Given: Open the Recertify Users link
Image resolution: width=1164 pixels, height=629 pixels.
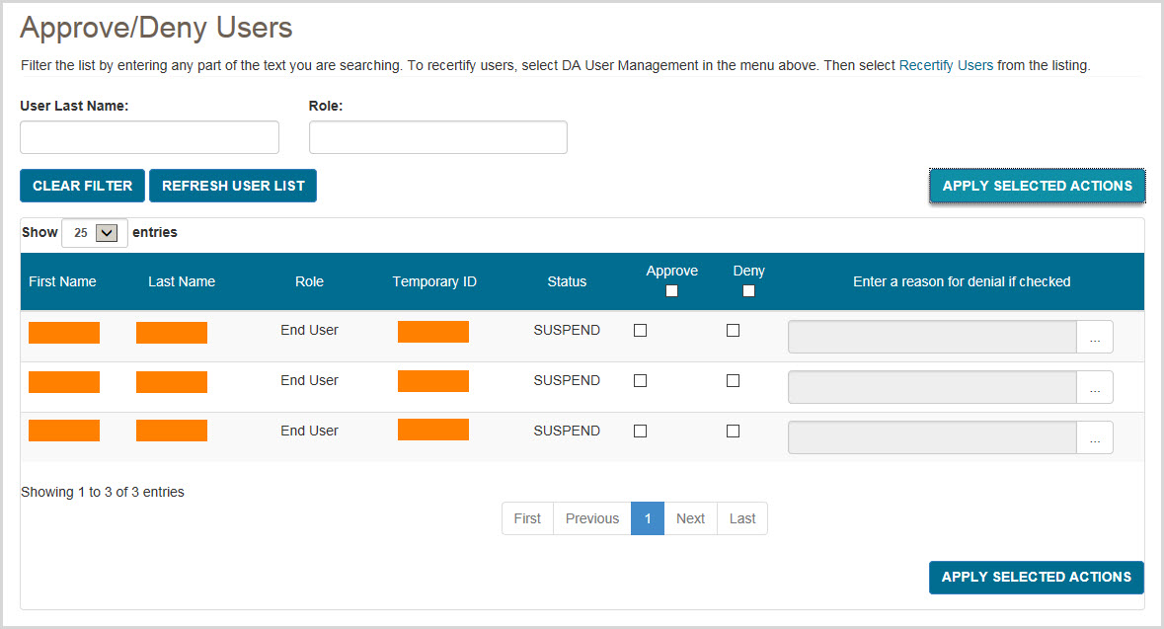Looking at the screenshot, I should pos(946,66).
